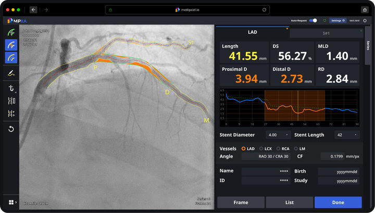
Task: Select the LM vessel radio
Action: 296,149
